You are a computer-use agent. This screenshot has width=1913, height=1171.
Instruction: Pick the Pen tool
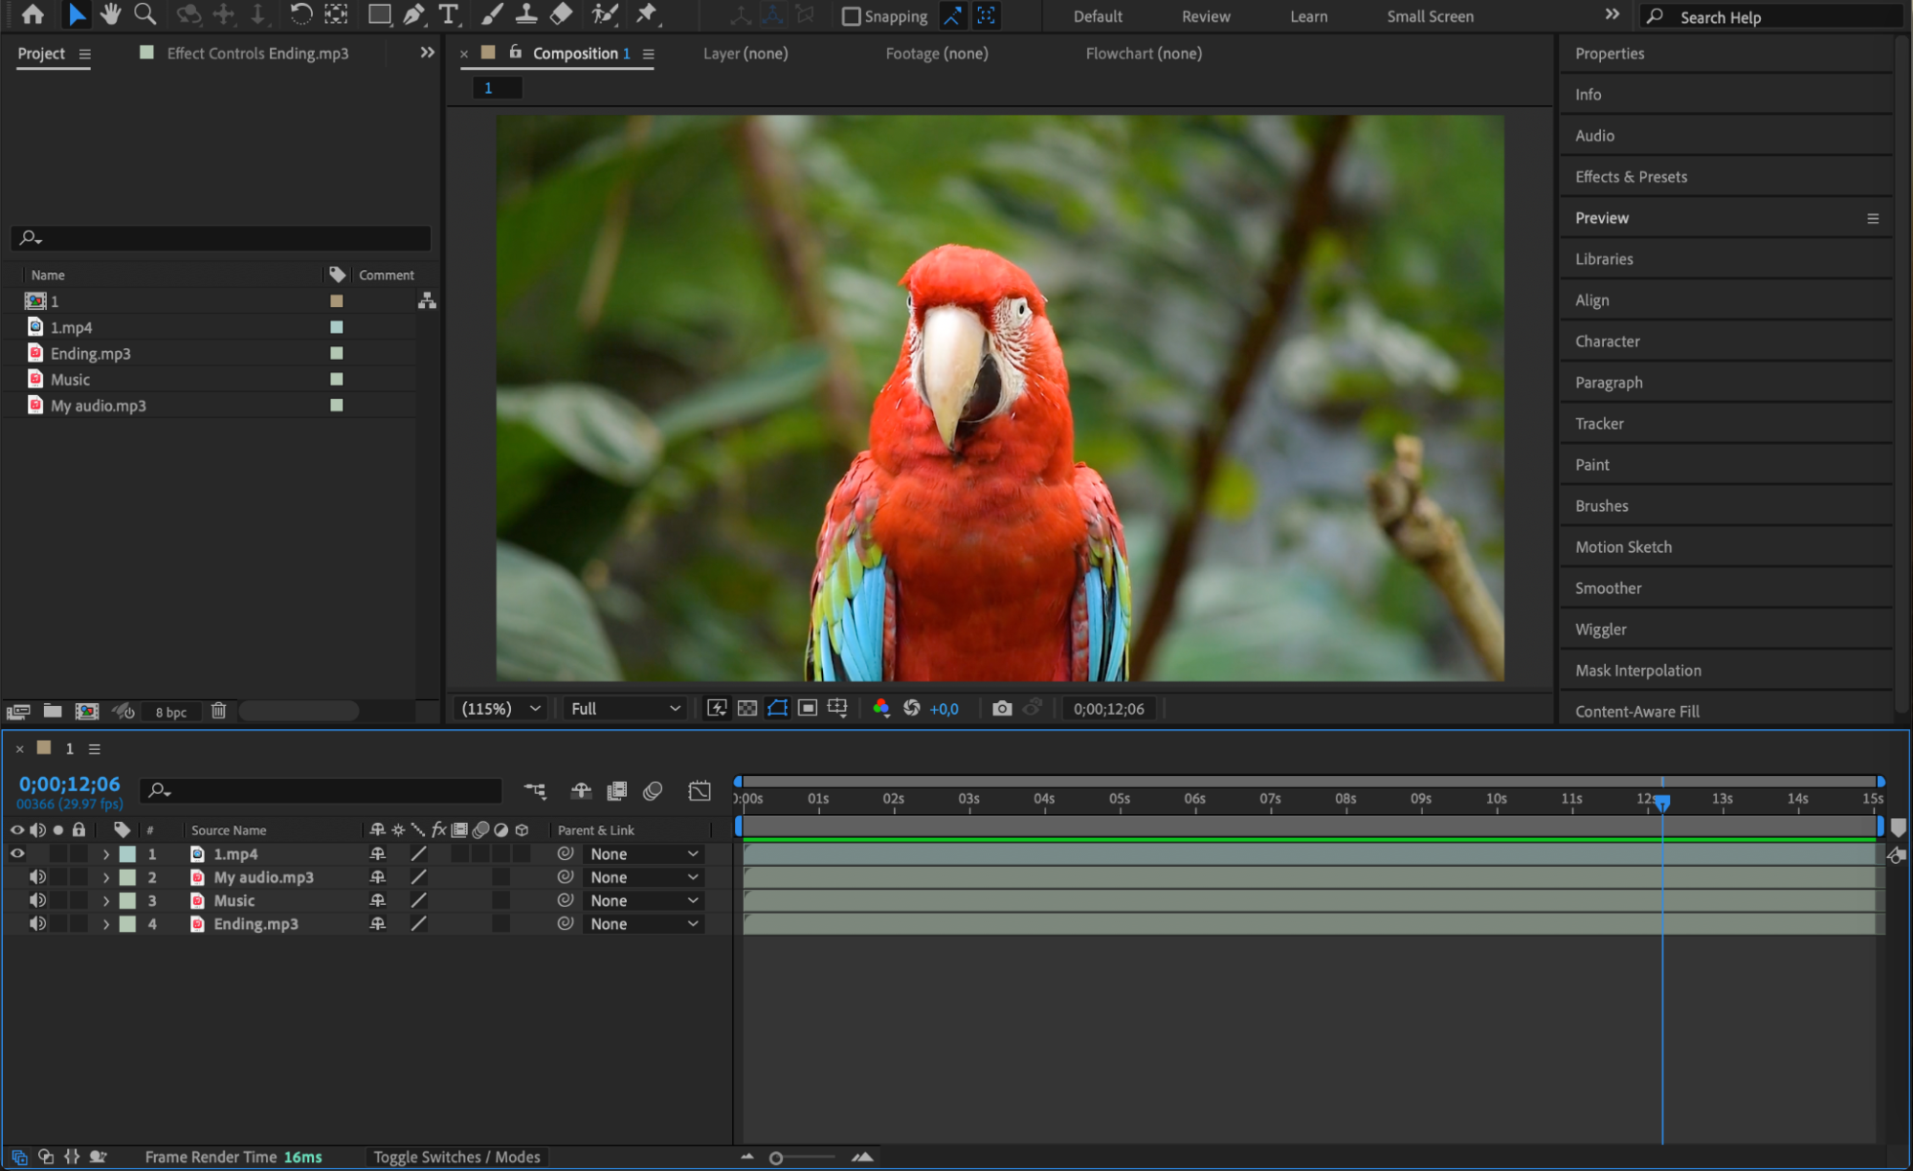click(413, 14)
